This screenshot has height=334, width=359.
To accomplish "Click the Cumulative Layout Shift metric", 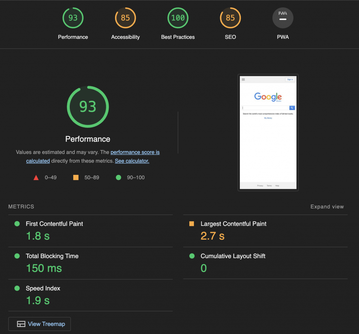I will [x=233, y=256].
